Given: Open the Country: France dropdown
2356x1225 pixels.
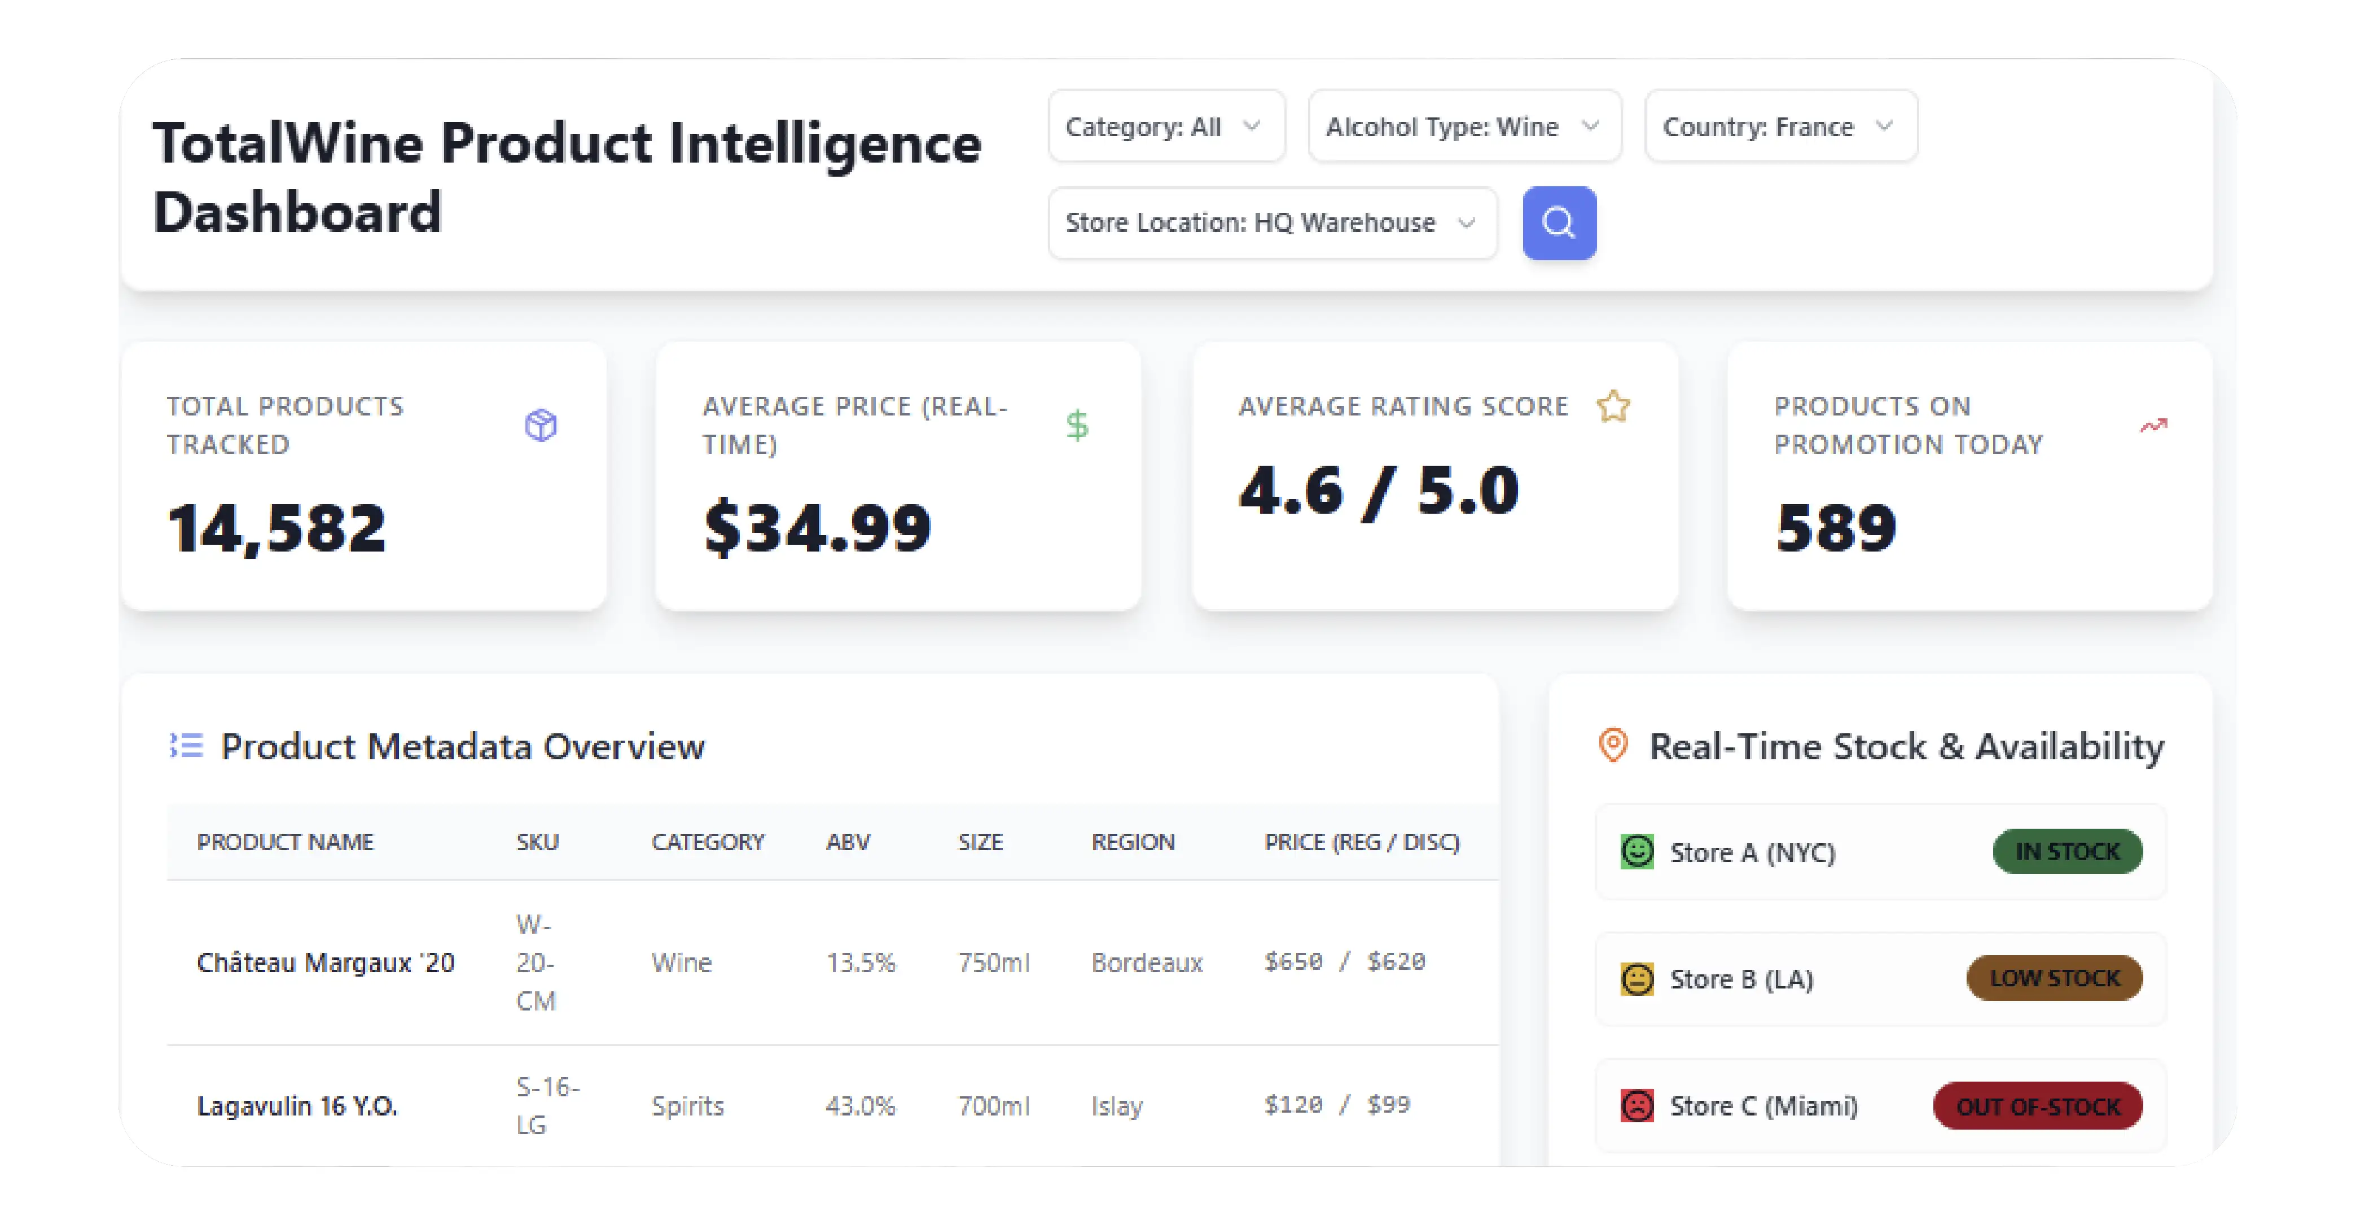Looking at the screenshot, I should coord(1780,126).
